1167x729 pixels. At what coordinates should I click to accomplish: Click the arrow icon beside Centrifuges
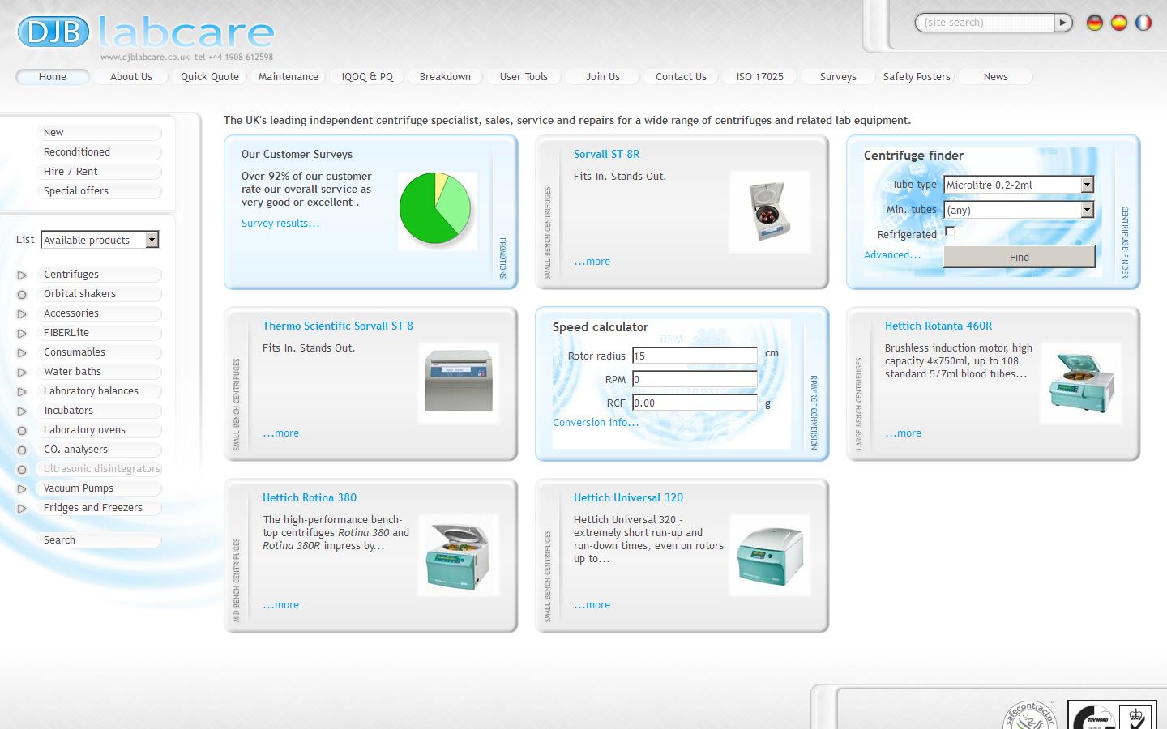point(22,275)
